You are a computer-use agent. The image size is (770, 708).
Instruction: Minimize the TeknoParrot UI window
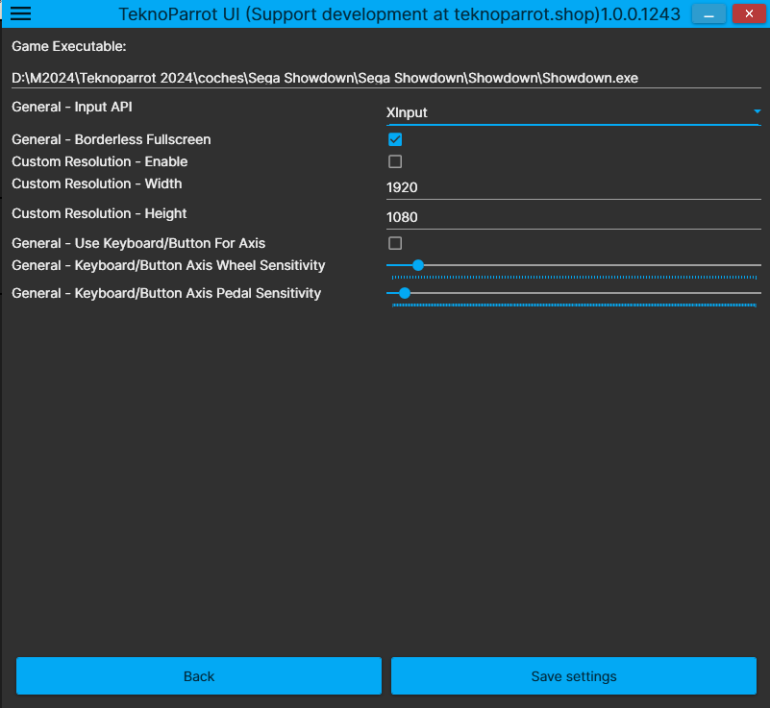click(x=708, y=13)
